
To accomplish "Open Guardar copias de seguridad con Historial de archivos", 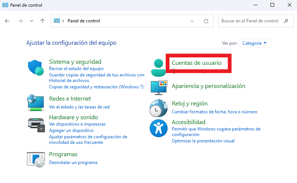I will tap(97, 78).
